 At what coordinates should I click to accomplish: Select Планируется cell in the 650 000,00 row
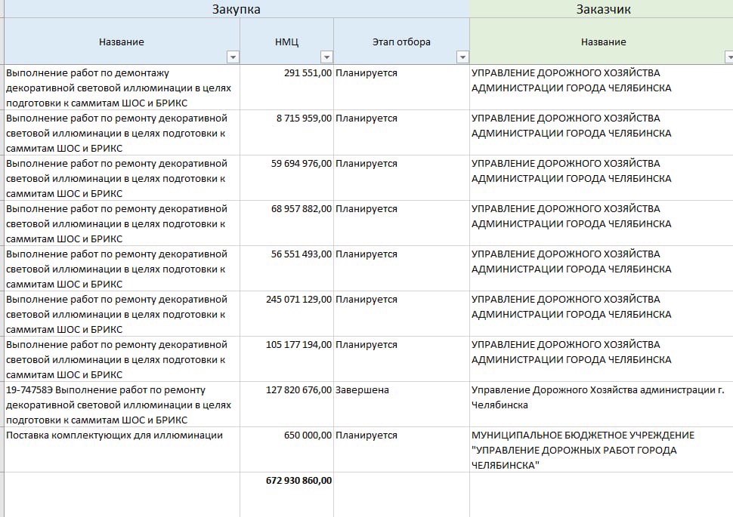pyautogui.click(x=401, y=450)
